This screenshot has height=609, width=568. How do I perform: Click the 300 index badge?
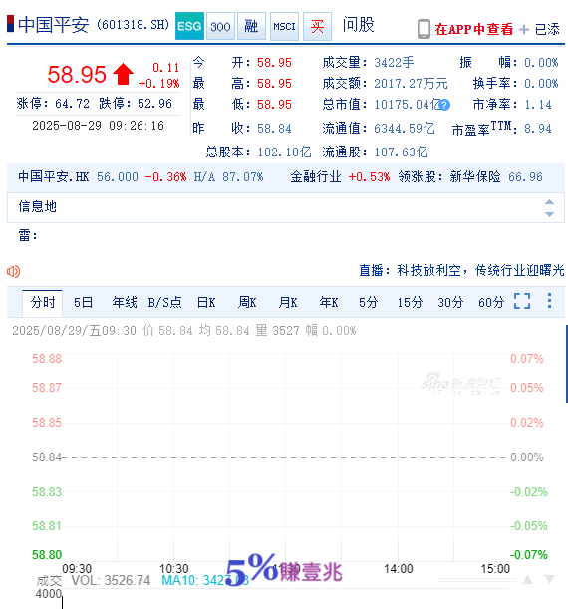(220, 26)
